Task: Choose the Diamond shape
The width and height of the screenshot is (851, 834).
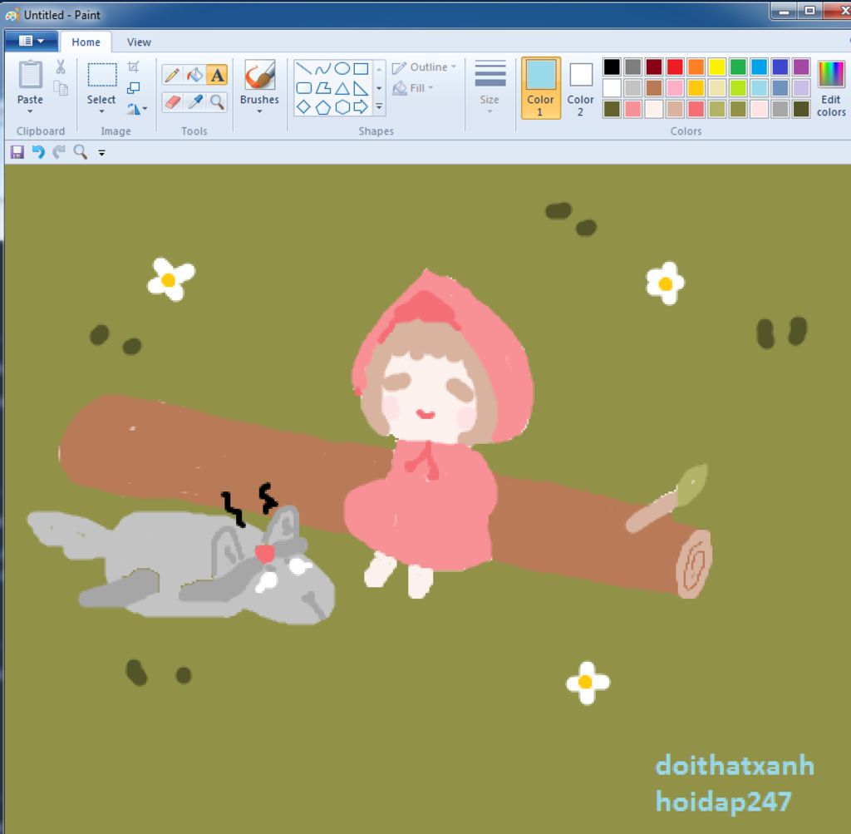Action: (304, 107)
